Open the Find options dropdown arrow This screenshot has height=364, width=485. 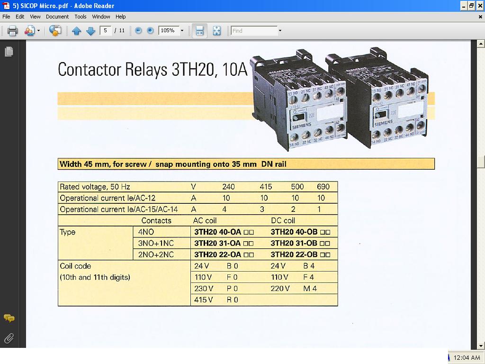tap(280, 31)
